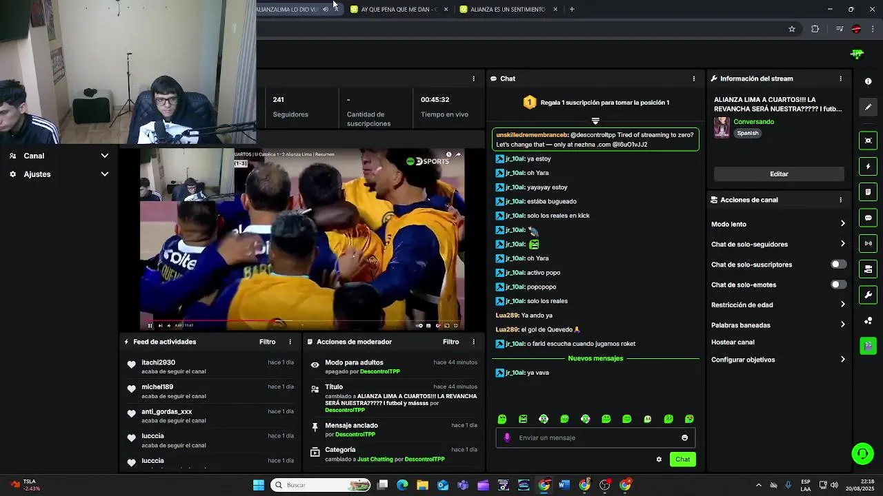Focus the Enviar un mensaje field

[x=595, y=437]
